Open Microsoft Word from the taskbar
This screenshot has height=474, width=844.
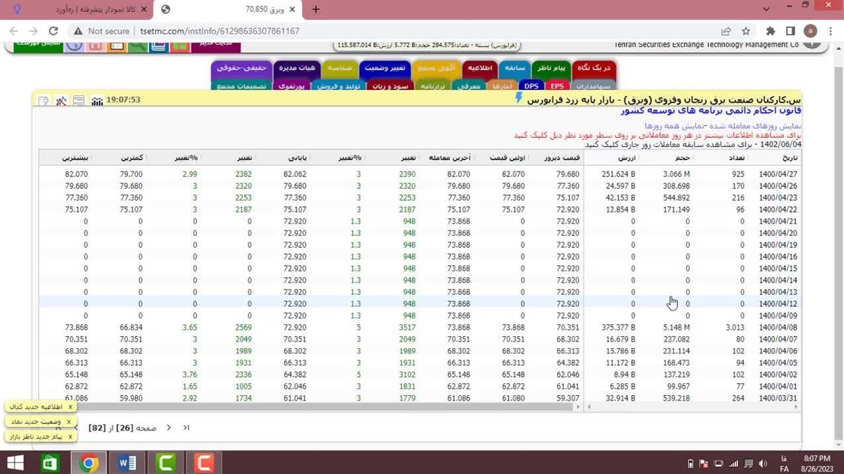click(127, 463)
